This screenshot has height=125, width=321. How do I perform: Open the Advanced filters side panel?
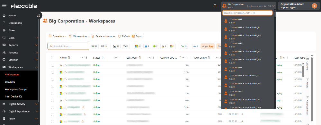307,106
